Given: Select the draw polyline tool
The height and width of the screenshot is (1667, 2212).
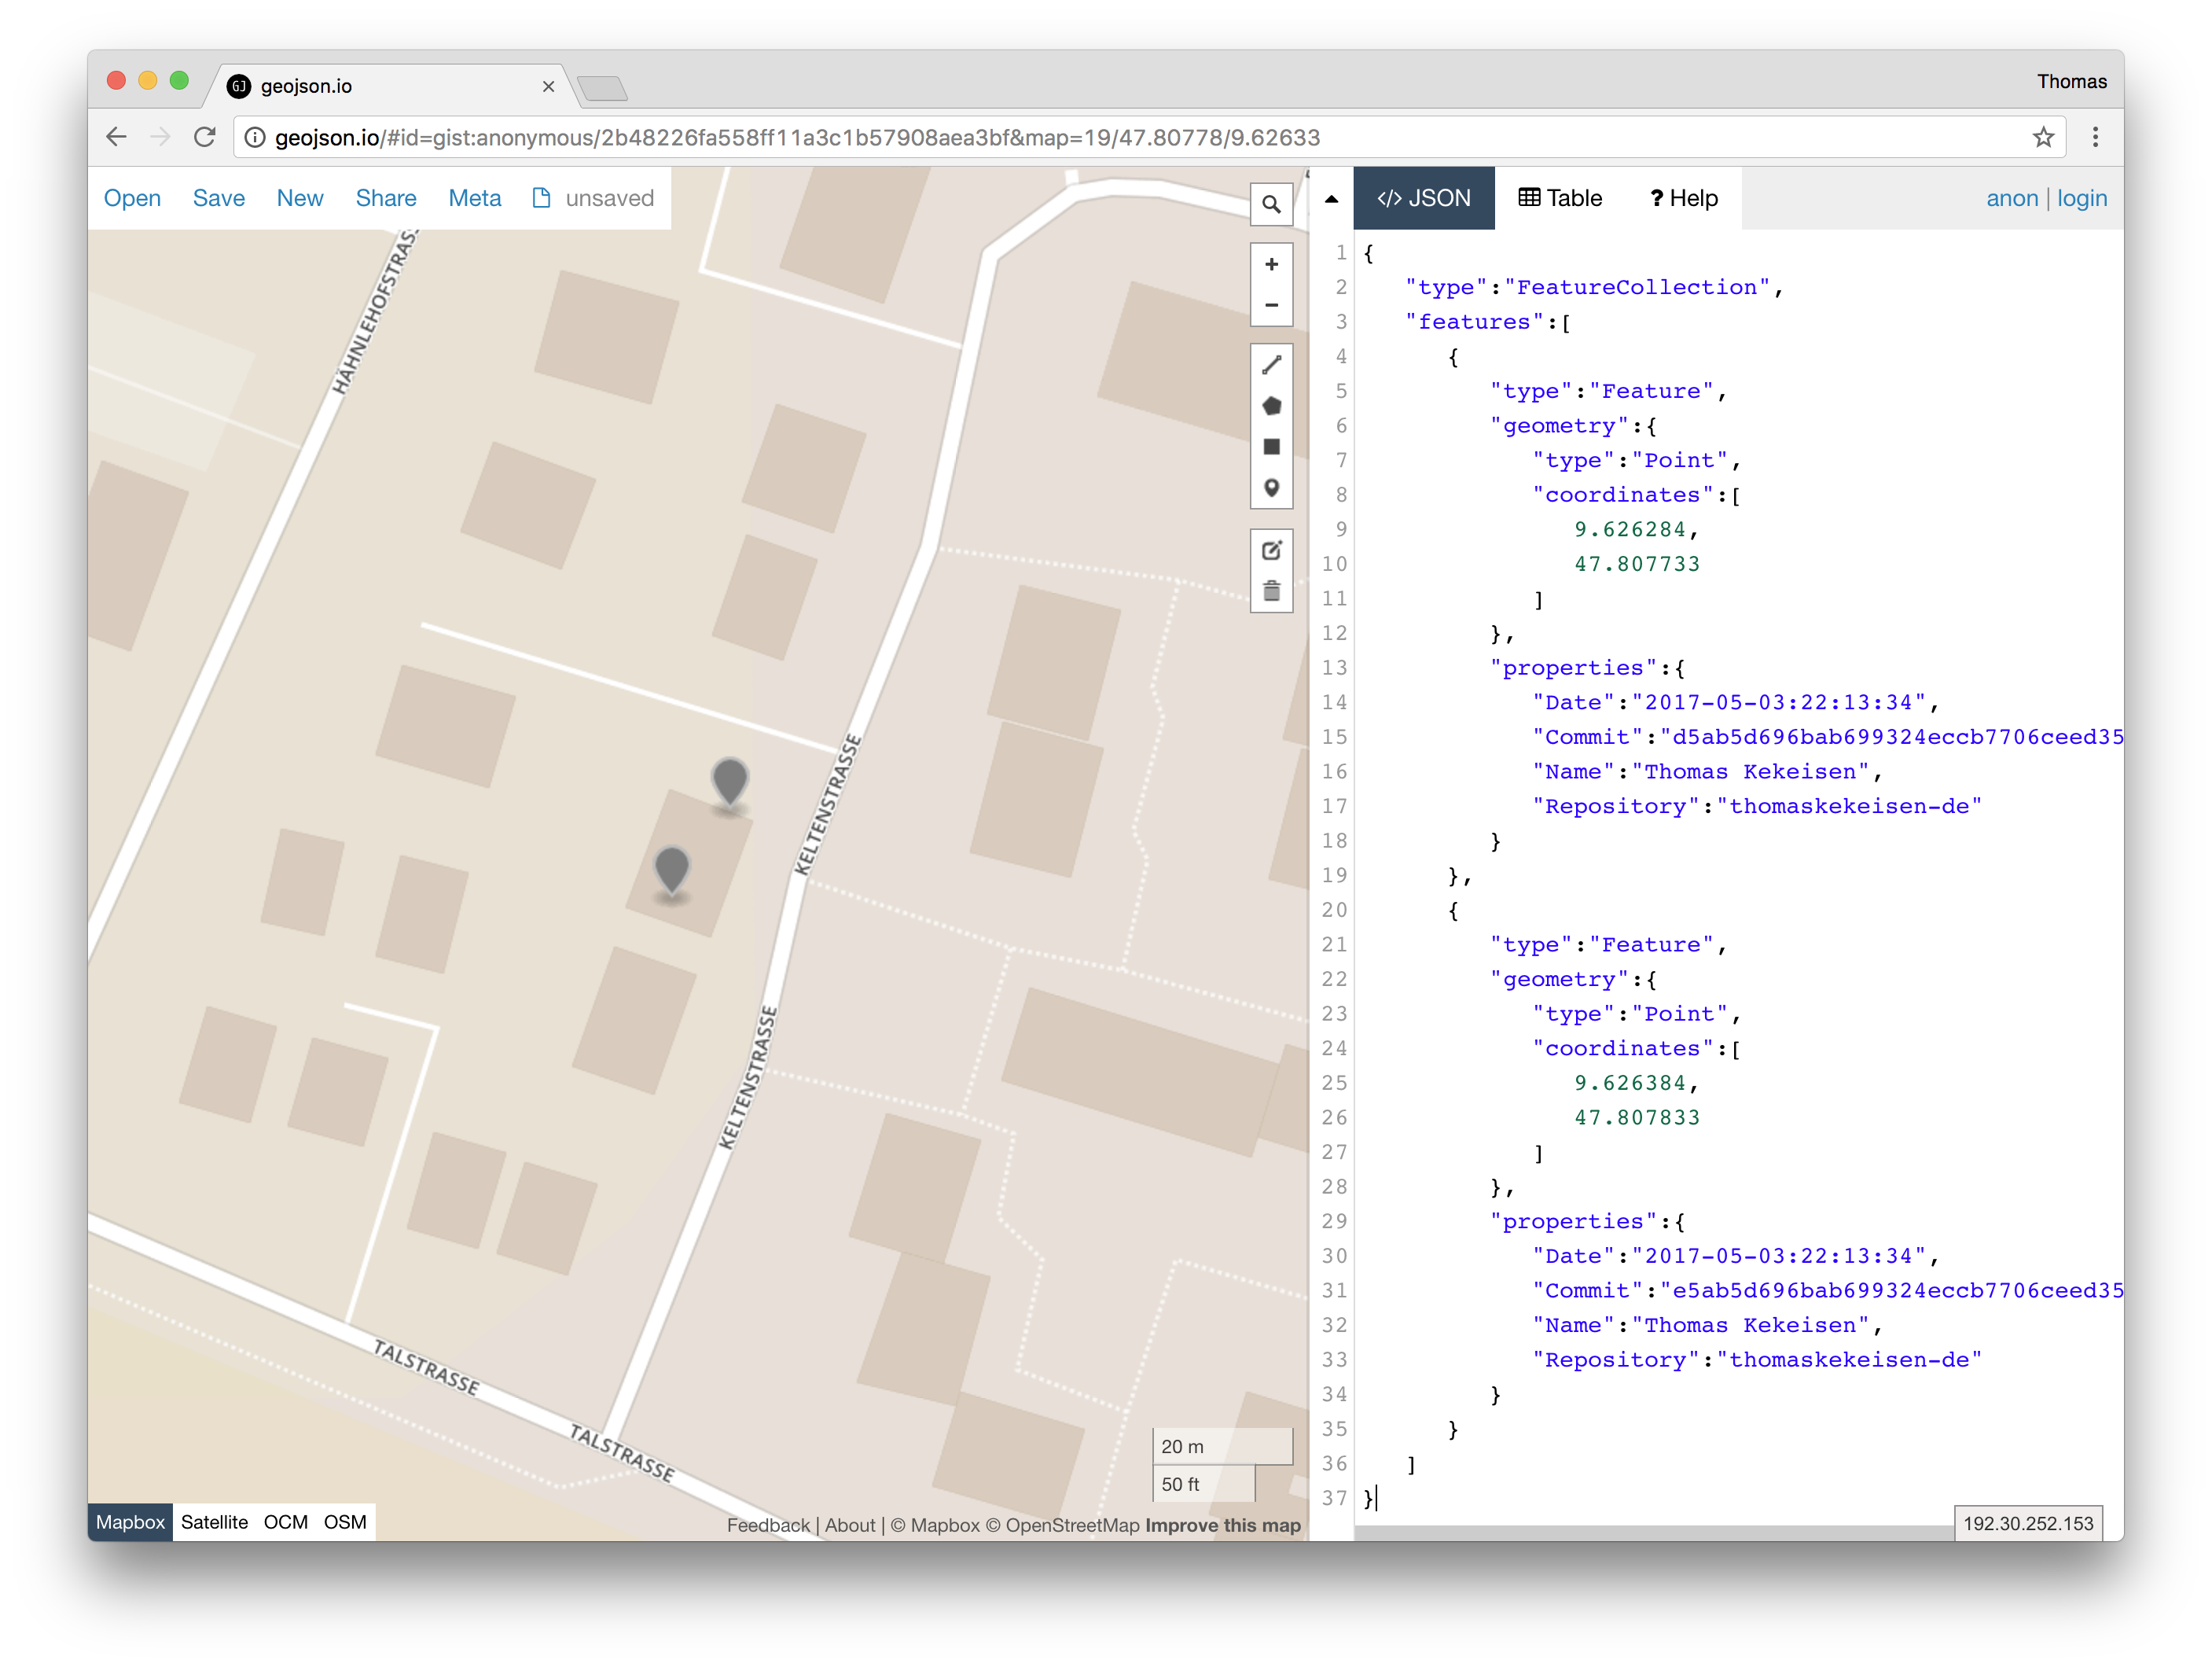Looking at the screenshot, I should pyautogui.click(x=1271, y=365).
